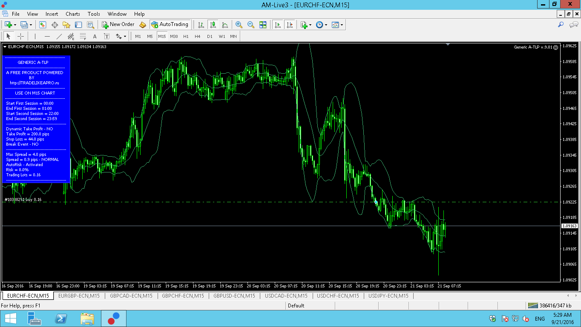This screenshot has width=581, height=327.
Task: Open the Market Watch panel icon
Action: (x=43, y=25)
